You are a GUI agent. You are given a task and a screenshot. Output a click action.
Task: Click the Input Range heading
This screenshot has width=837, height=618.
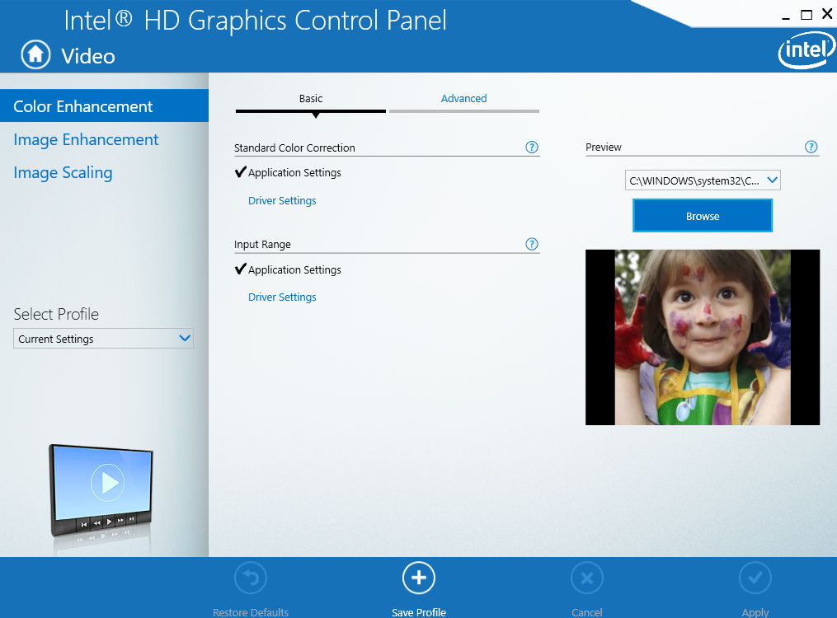coord(262,244)
